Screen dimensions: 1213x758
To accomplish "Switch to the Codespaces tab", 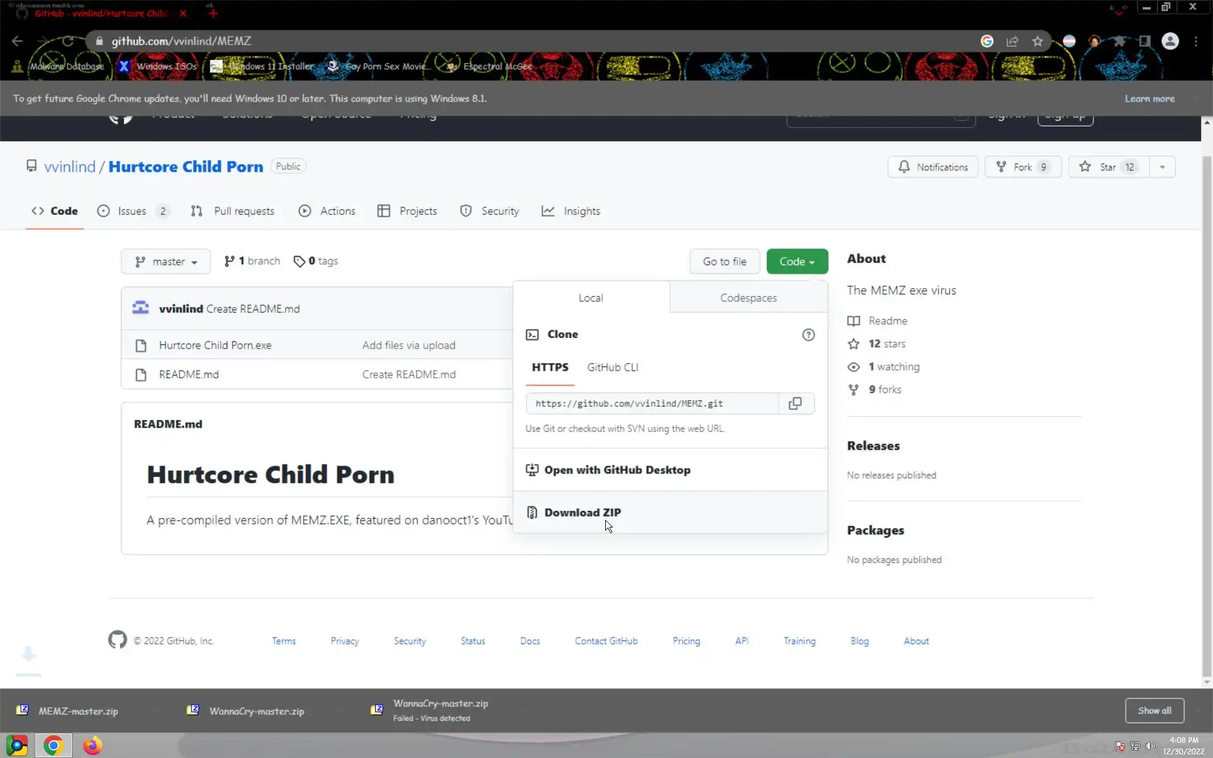I will [x=748, y=298].
